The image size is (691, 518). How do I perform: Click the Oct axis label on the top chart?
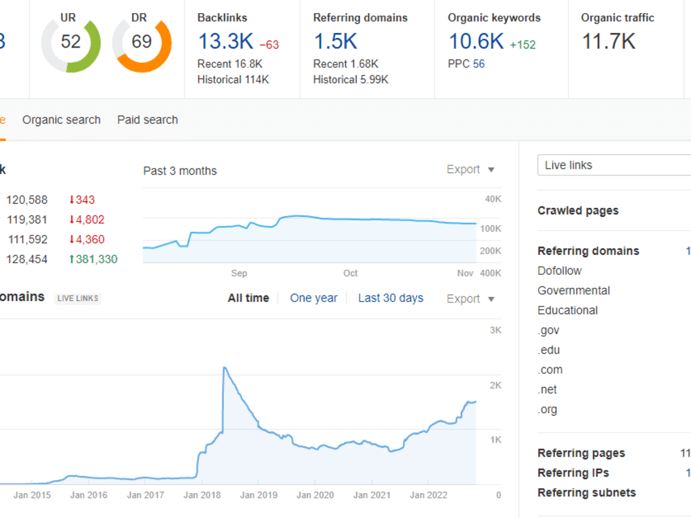350,273
